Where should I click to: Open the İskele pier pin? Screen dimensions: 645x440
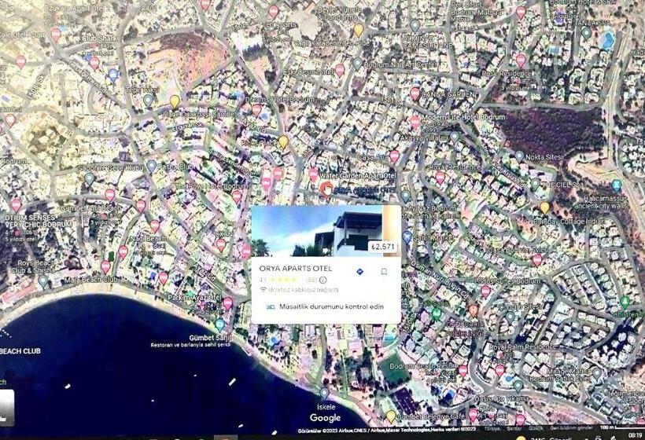(x=325, y=394)
